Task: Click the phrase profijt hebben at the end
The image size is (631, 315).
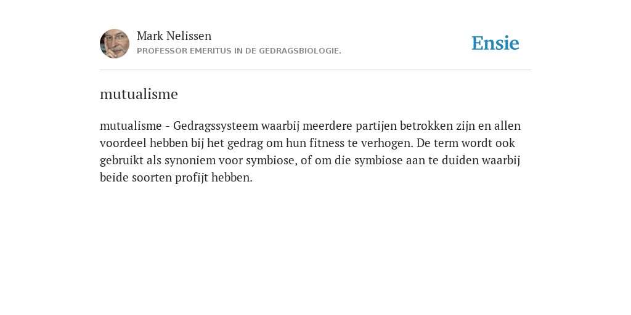Action: (214, 178)
